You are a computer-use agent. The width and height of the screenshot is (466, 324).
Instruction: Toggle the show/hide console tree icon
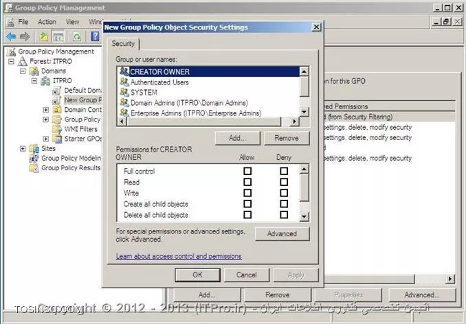58,37
